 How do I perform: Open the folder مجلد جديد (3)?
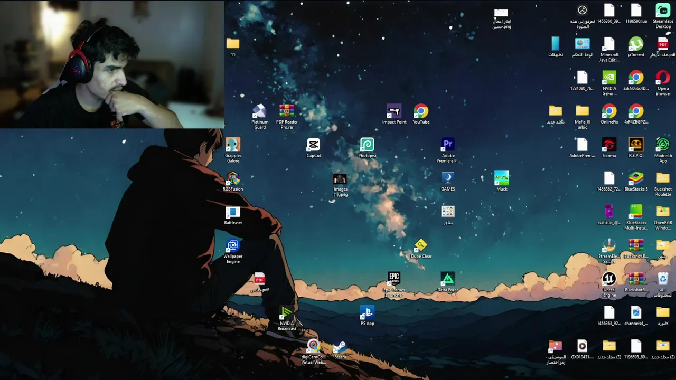click(x=609, y=350)
